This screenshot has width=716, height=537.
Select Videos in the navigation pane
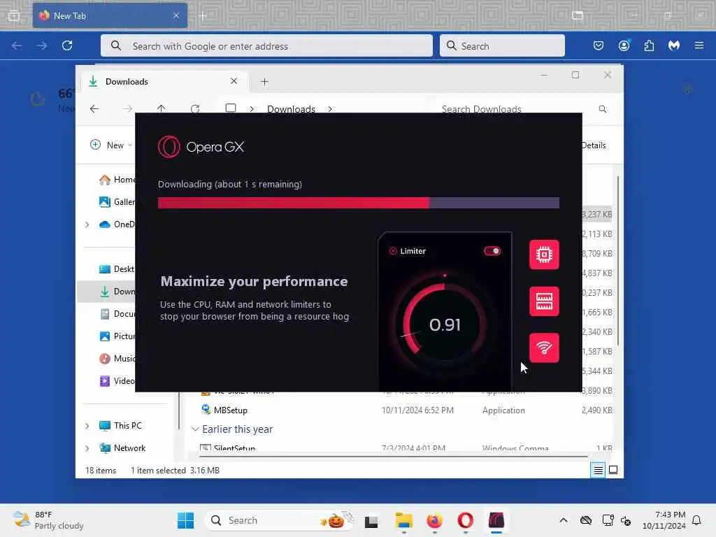117,381
